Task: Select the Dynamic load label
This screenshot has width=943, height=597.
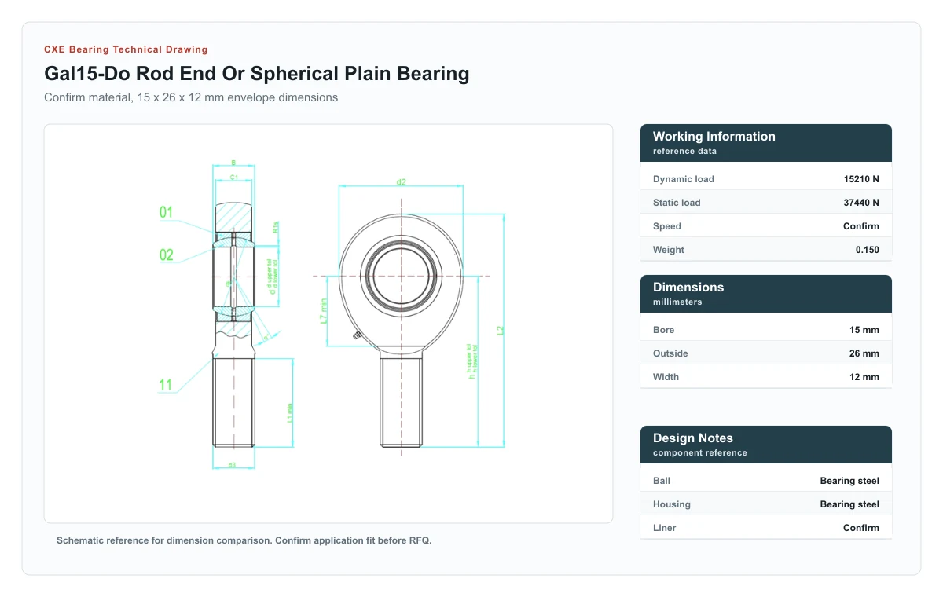Action: (x=684, y=179)
